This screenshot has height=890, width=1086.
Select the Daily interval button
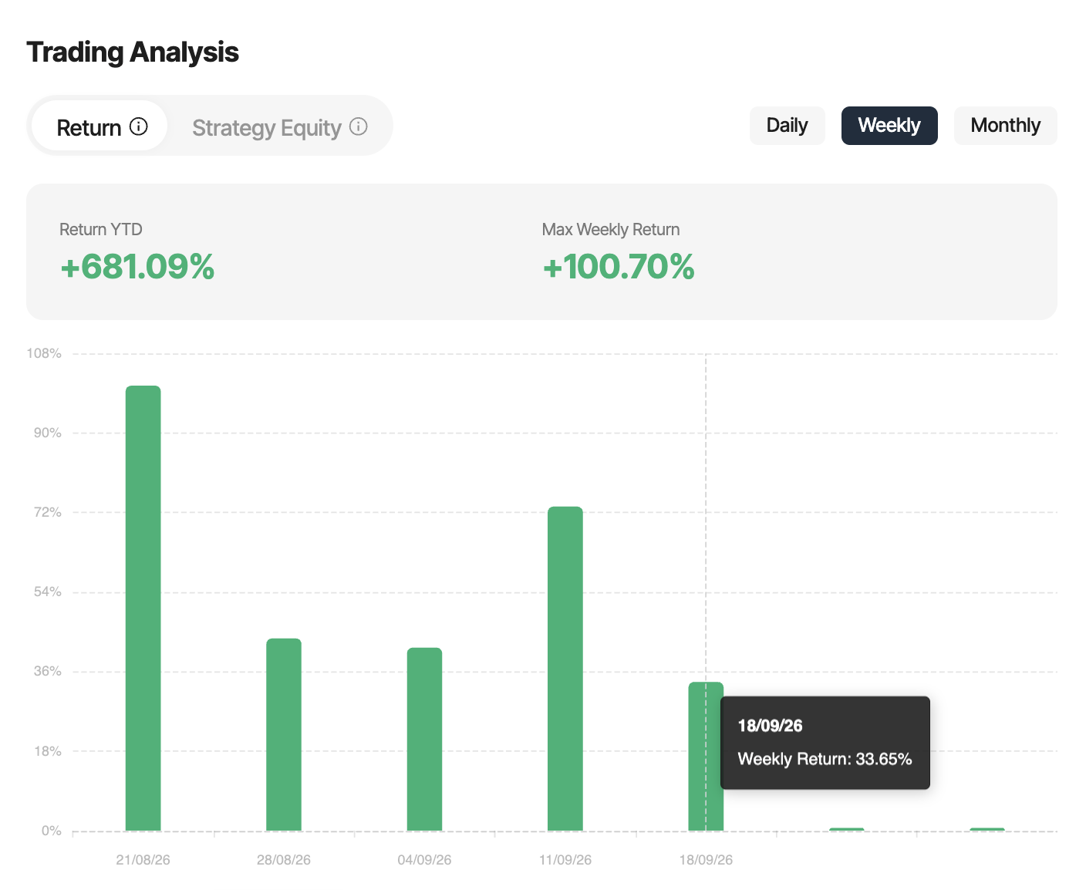(788, 126)
